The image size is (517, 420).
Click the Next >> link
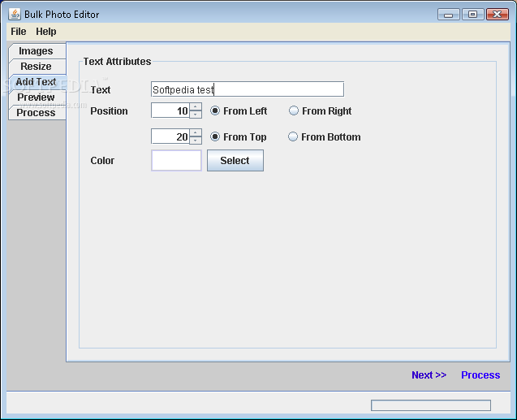(x=429, y=375)
